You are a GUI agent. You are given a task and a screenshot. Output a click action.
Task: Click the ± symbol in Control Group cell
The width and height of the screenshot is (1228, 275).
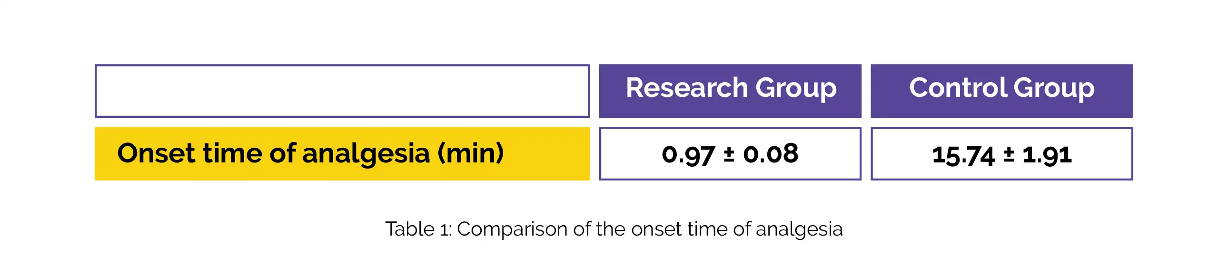[x=1008, y=155]
